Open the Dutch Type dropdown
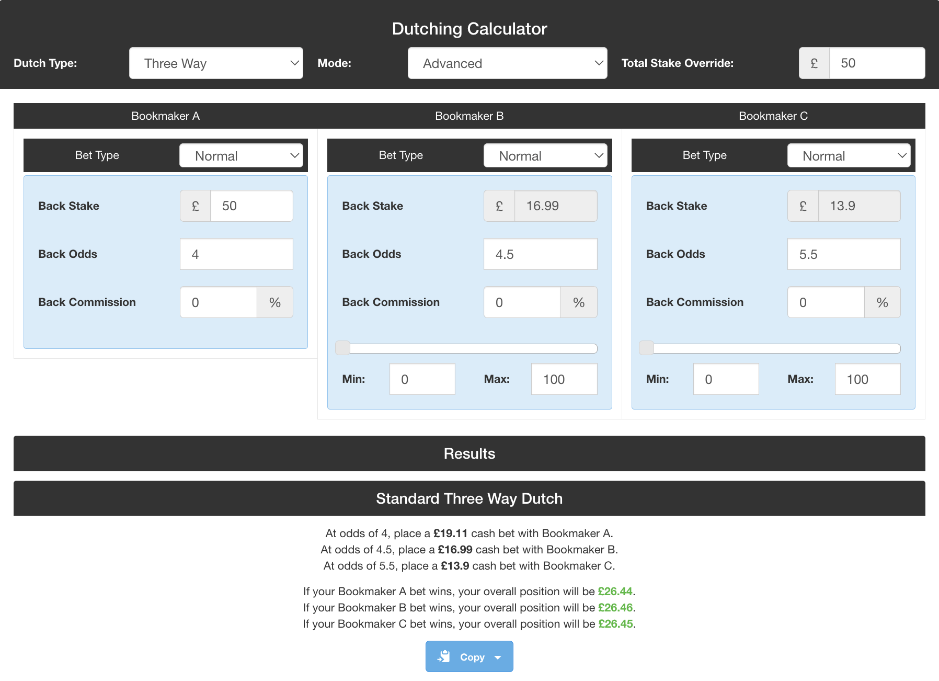 point(216,63)
